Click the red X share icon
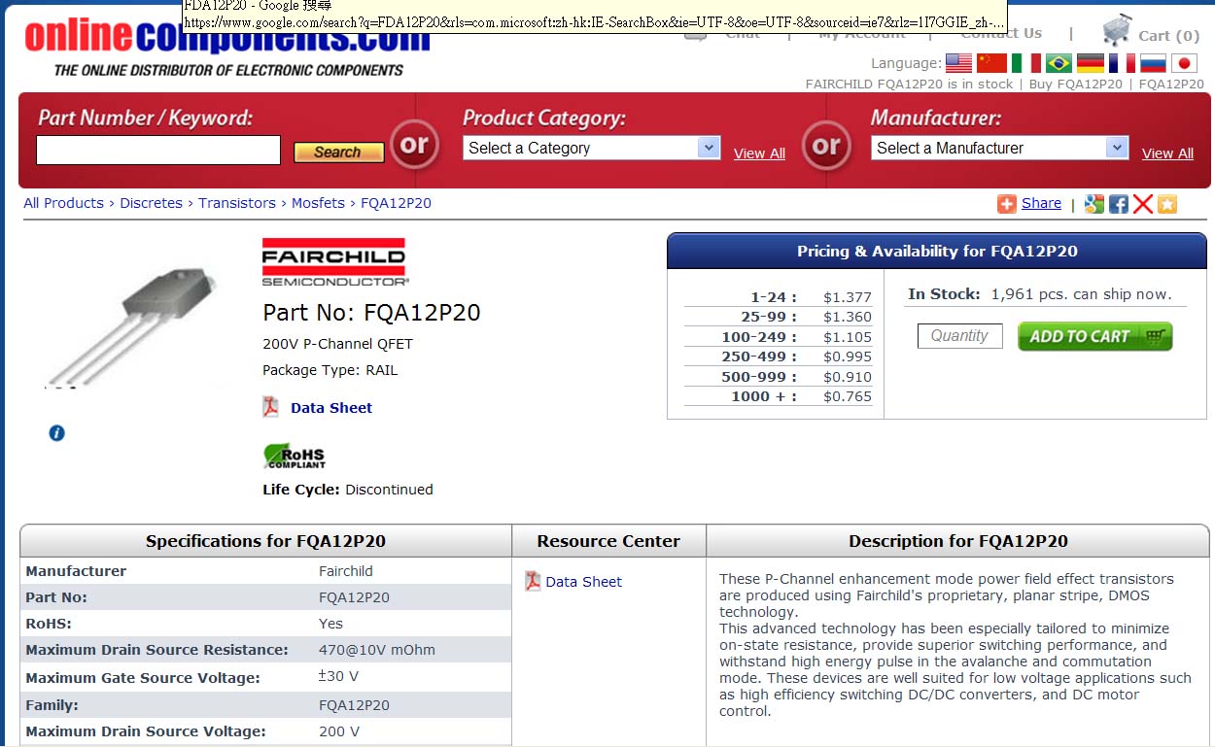The height and width of the screenshot is (747, 1215). point(1143,203)
